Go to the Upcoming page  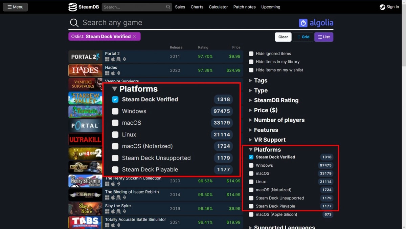[x=271, y=7]
